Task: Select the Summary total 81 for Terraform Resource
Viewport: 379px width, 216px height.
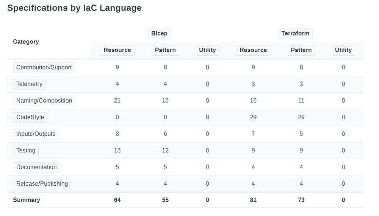Action: tap(253, 200)
